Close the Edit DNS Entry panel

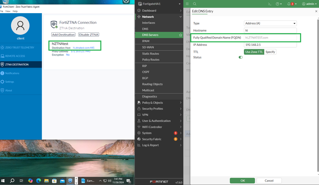[316, 11]
